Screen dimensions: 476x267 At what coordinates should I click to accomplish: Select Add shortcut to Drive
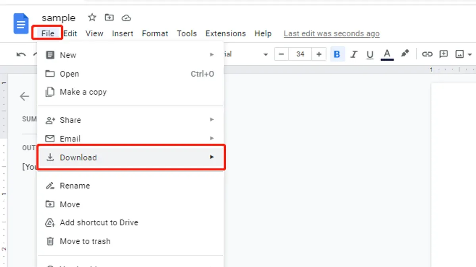click(x=131, y=222)
